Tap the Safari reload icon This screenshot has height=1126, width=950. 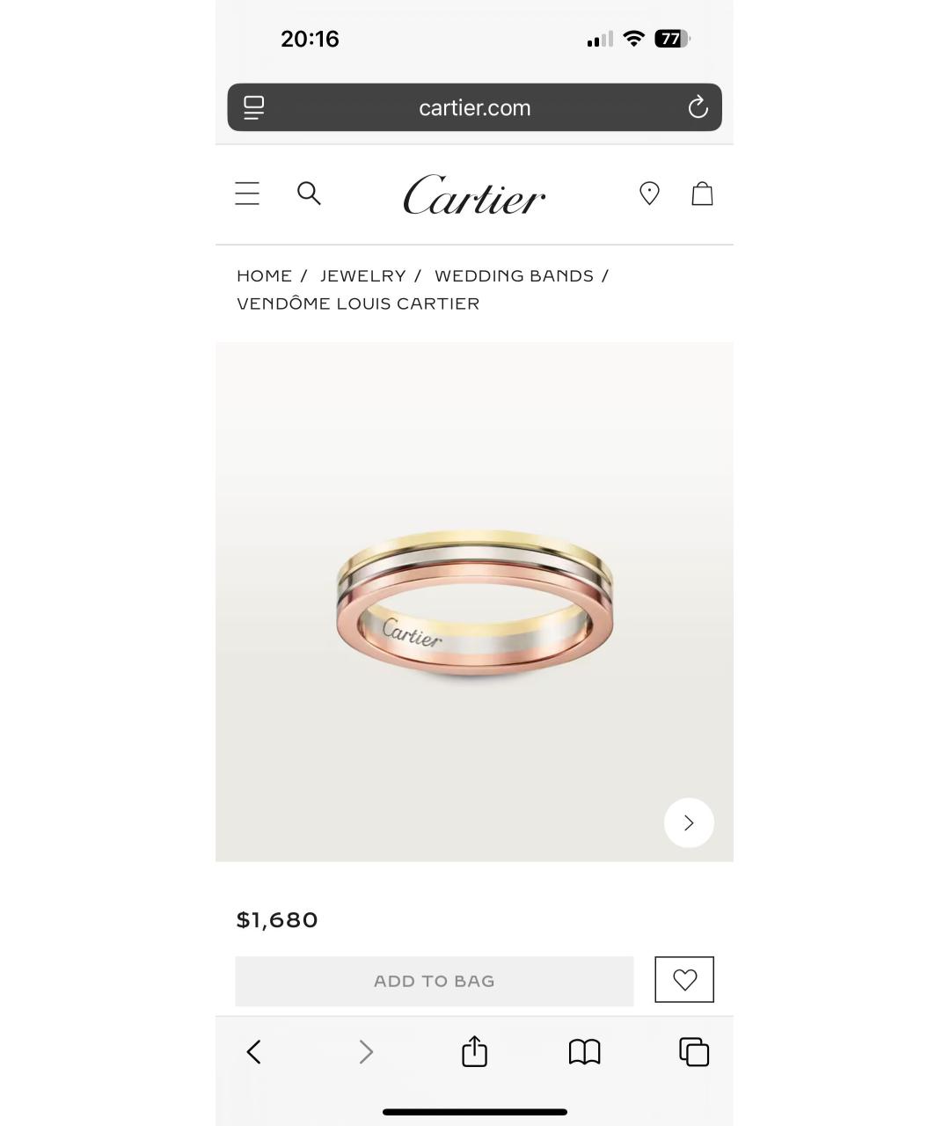(x=698, y=107)
